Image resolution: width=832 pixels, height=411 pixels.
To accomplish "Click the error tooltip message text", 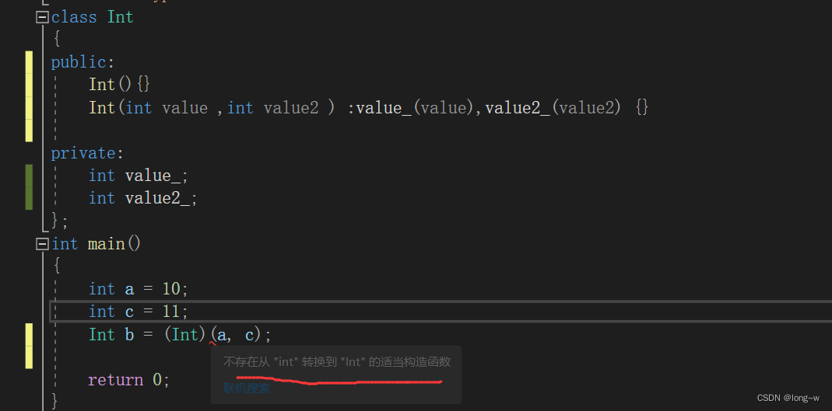I will pos(336,362).
